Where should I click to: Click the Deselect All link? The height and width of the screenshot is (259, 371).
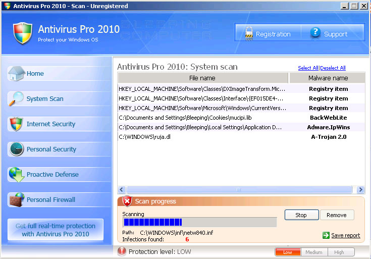coord(333,68)
